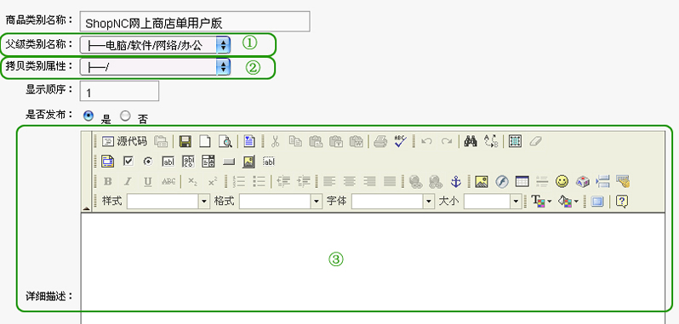Align text right
This screenshot has height=324, width=679.
[x=369, y=182]
